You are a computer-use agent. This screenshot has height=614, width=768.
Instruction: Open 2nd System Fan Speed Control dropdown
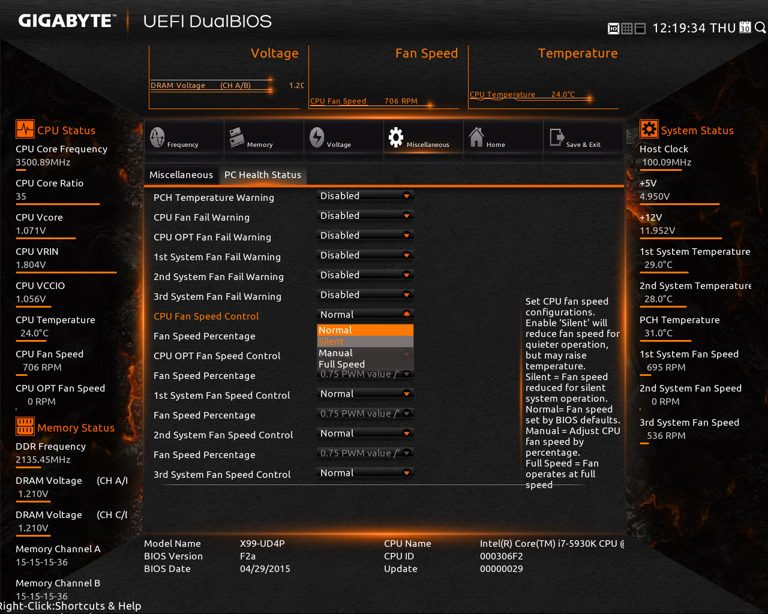point(365,434)
